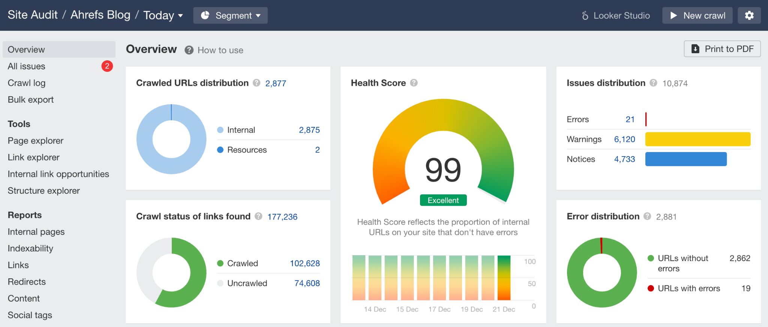Expand the Today crawl date dropdown
Image resolution: width=768 pixels, height=327 pixels.
[163, 15]
